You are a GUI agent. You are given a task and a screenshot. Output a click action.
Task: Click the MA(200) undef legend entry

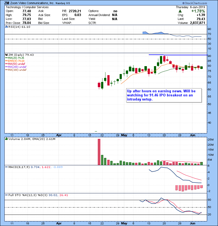tap(16, 67)
